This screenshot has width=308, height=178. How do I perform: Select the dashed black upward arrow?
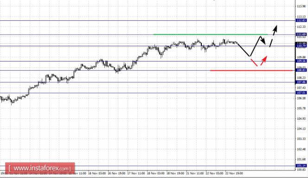tap(273, 36)
